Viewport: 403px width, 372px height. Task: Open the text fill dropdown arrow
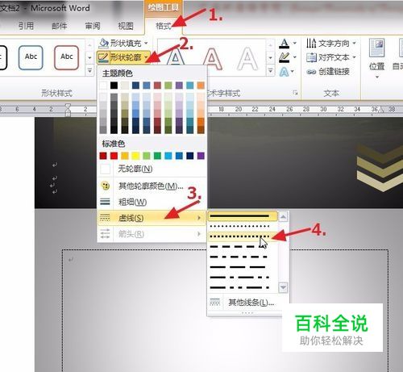pyautogui.click(x=295, y=43)
